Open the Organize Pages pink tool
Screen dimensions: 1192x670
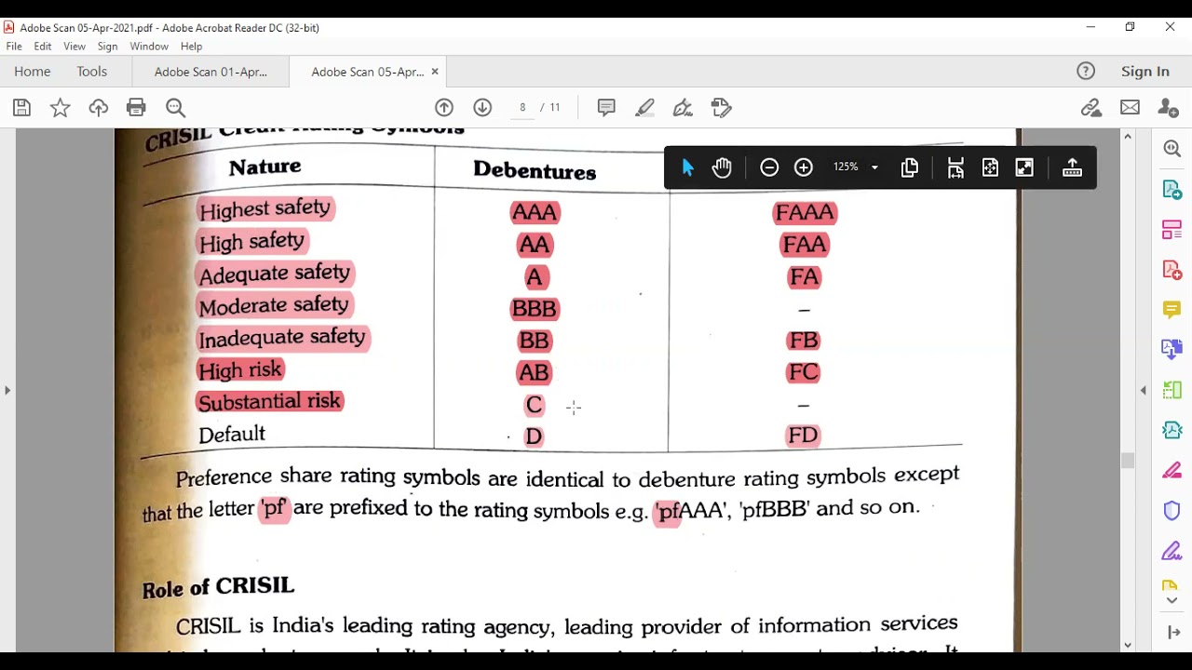point(1172,229)
